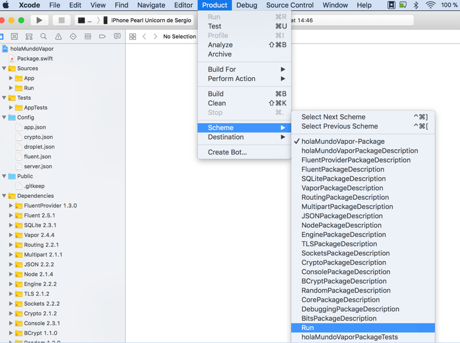Viewport: 460px width, 343px height.
Task: Open the app.json file
Action: tap(35, 127)
